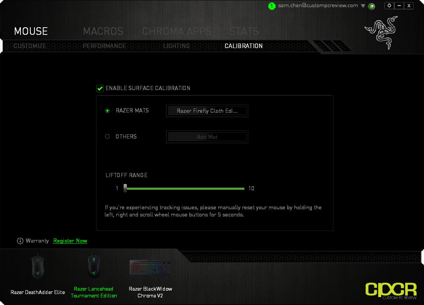Image resolution: width=424 pixels, height=305 pixels.
Task: Select the Razer Lancehead Tournament Edition image
Action: (94, 266)
